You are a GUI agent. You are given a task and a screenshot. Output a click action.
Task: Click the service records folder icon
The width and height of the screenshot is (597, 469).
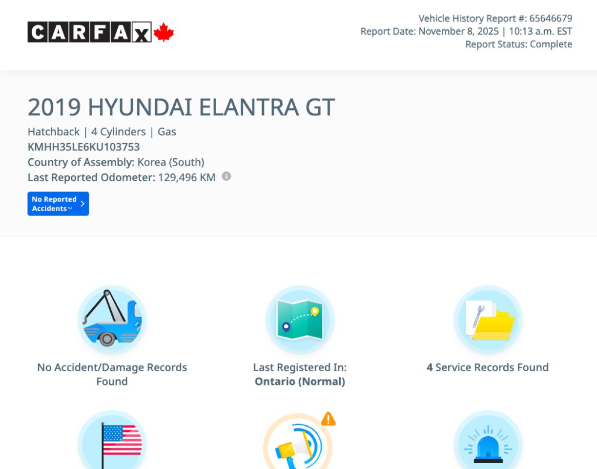488,320
